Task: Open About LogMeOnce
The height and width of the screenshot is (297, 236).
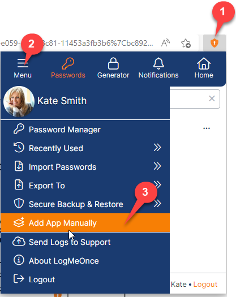Action: coord(85,261)
